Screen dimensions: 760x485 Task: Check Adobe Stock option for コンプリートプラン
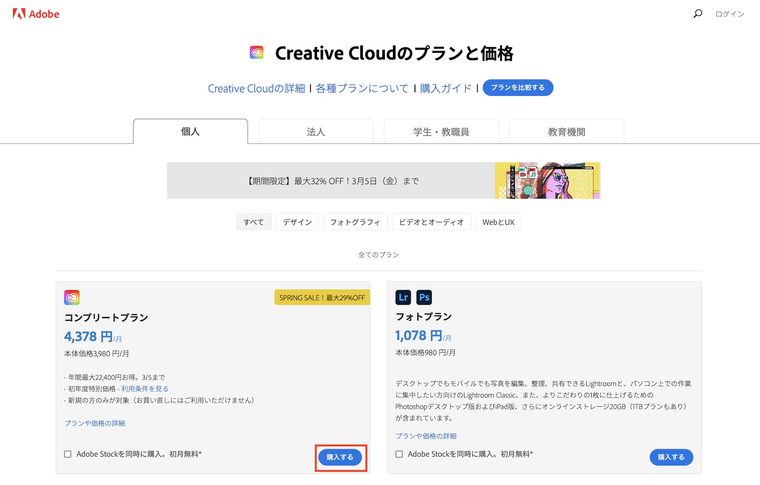(68, 454)
